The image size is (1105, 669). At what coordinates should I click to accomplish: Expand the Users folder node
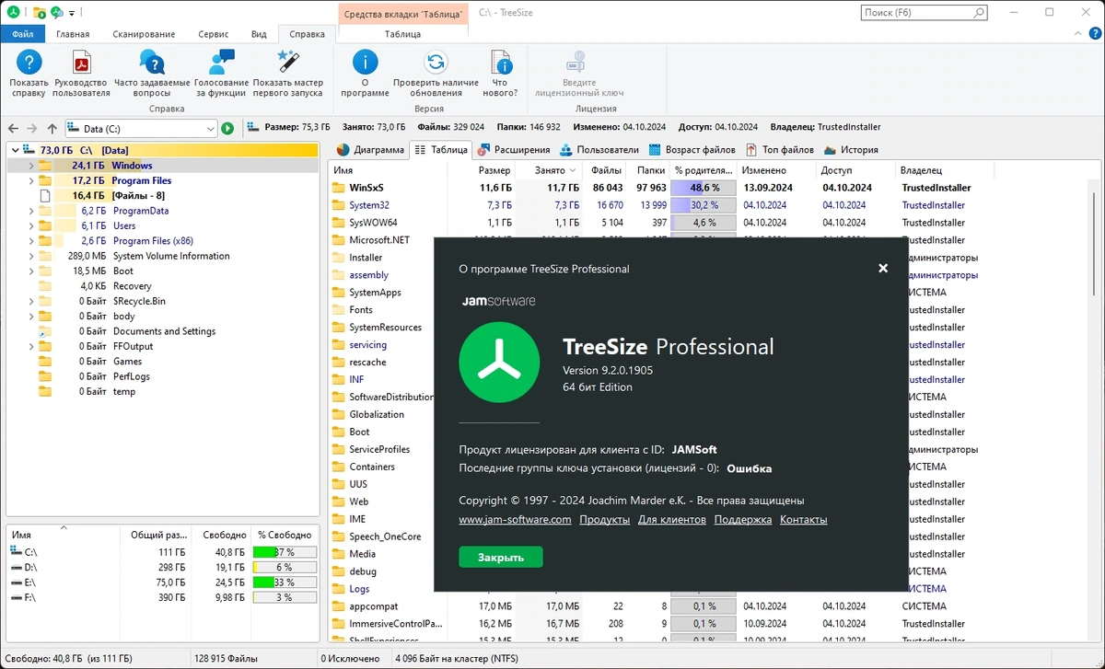pyautogui.click(x=30, y=225)
